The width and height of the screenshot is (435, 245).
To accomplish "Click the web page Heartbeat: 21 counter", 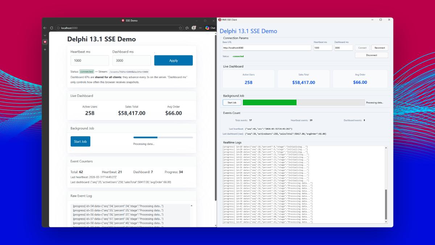I will [112, 172].
